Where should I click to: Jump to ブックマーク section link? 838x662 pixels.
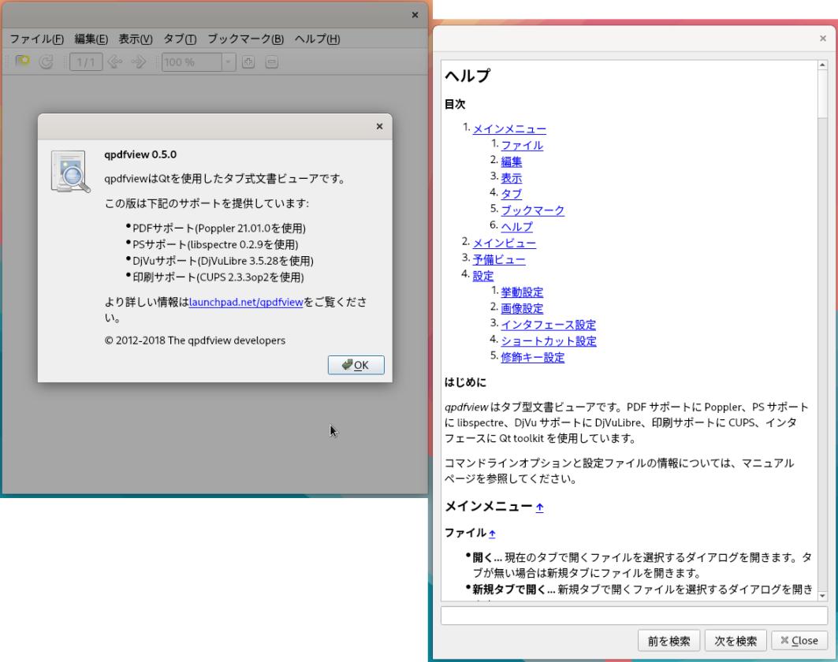click(x=532, y=210)
